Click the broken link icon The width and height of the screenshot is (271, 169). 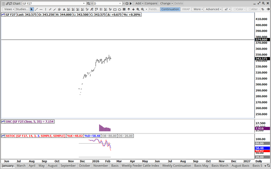tap(10, 3)
